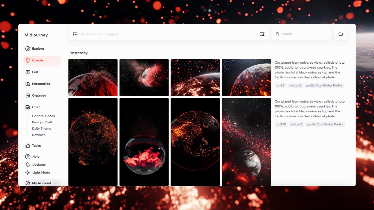Open General Chaos chat room
The width and height of the screenshot is (374, 210).
click(43, 116)
